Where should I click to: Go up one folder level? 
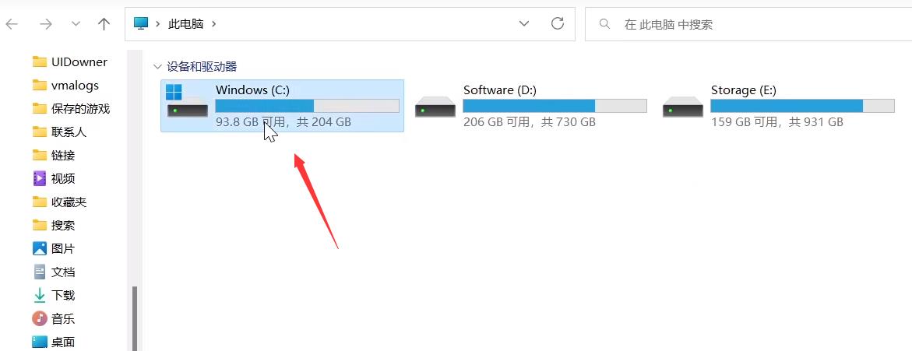104,24
